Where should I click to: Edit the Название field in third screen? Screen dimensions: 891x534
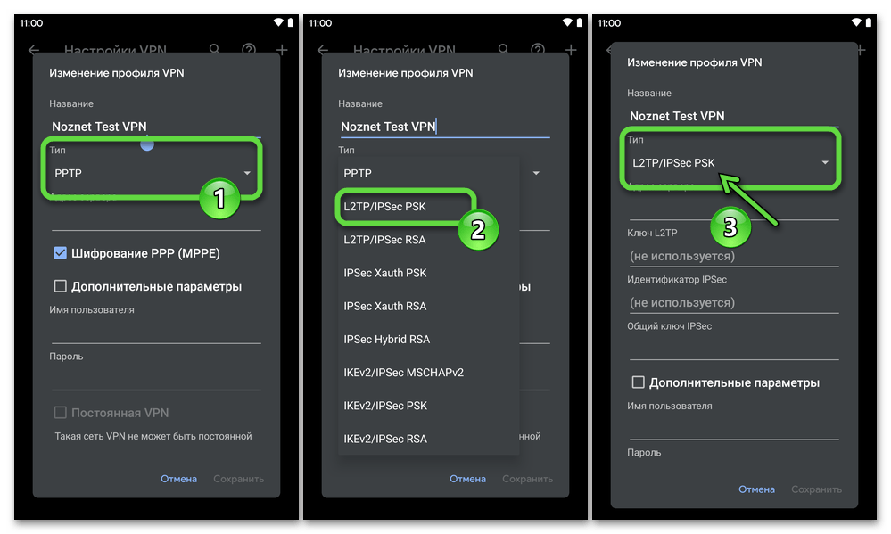click(x=734, y=117)
